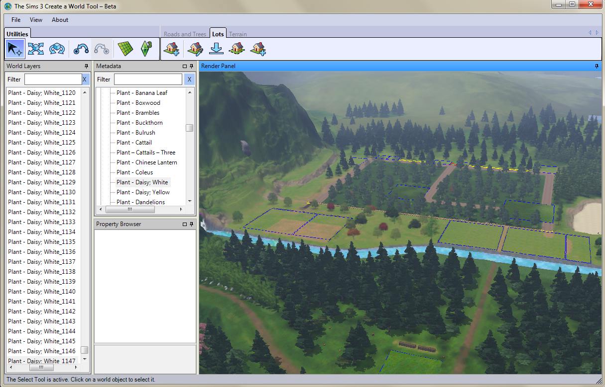Focus the Metadata filter field
Image resolution: width=605 pixels, height=387 pixels.
pos(148,79)
